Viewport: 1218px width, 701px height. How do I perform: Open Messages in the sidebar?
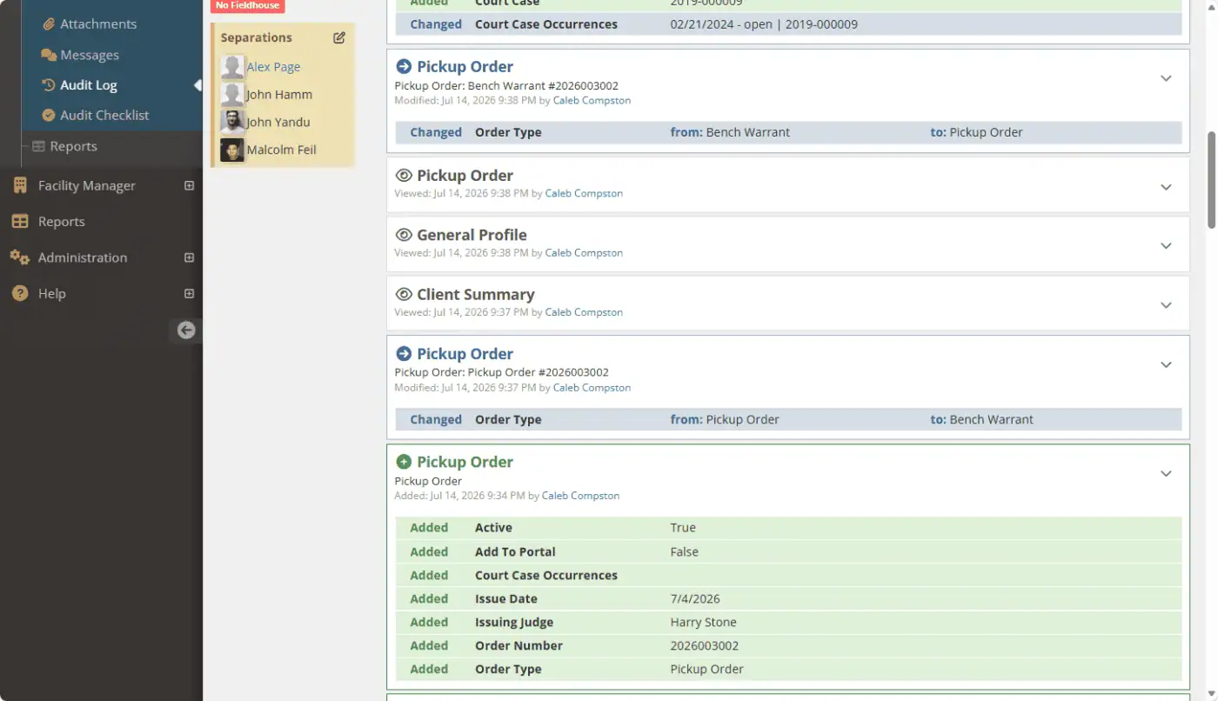[90, 55]
